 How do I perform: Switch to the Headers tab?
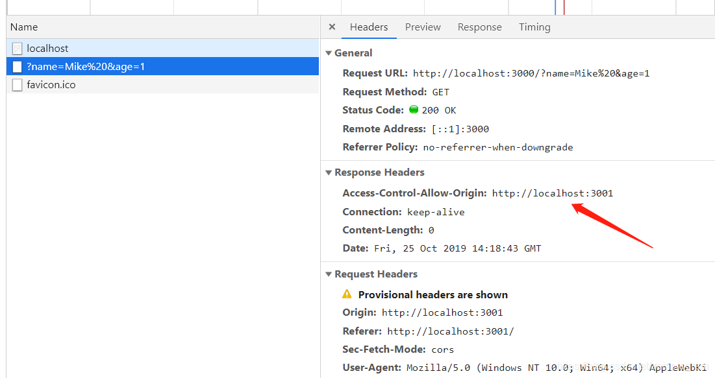[369, 27]
